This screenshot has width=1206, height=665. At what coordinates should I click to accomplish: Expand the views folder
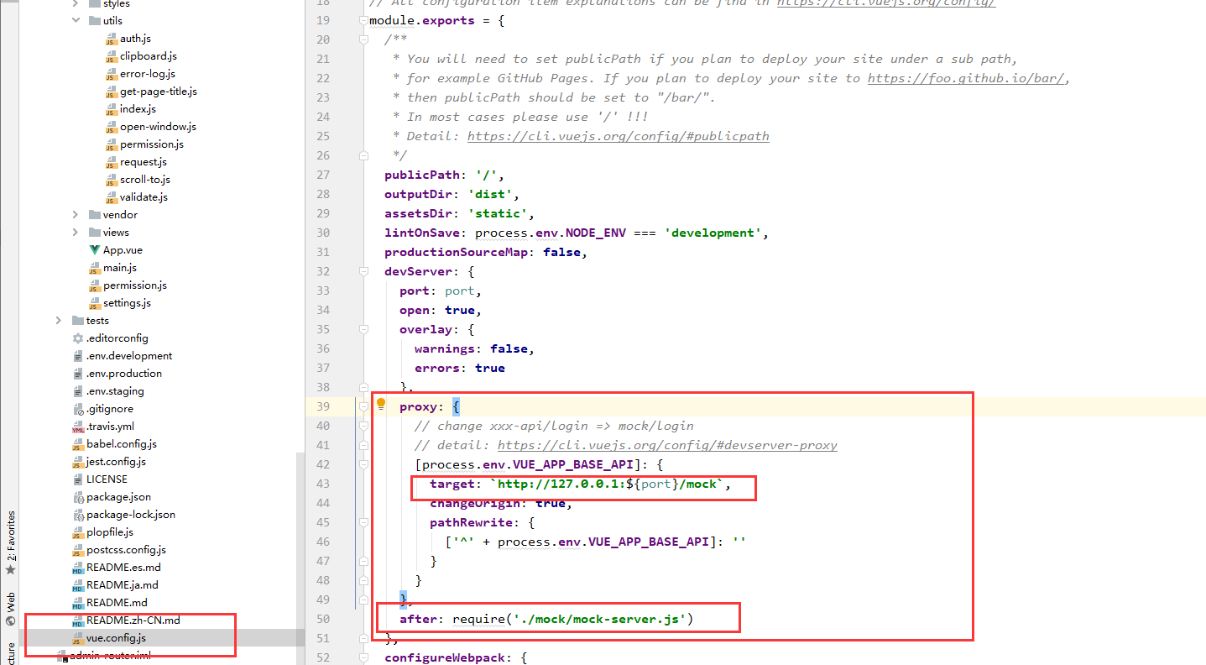pyautogui.click(x=76, y=233)
